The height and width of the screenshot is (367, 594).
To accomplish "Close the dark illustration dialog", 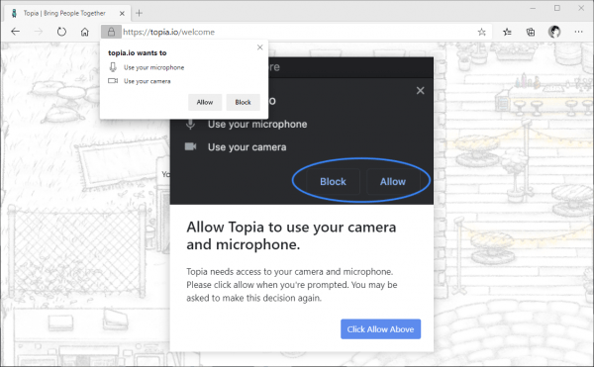I will (420, 90).
